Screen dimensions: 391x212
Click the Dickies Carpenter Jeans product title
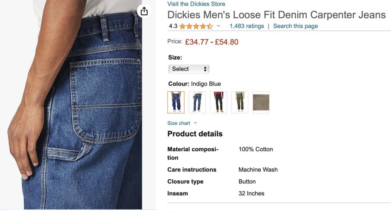coord(277,14)
